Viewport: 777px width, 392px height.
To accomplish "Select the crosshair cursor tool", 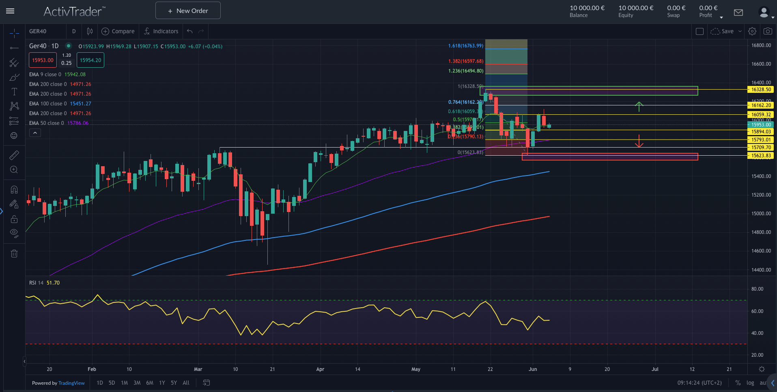I will [x=14, y=33].
